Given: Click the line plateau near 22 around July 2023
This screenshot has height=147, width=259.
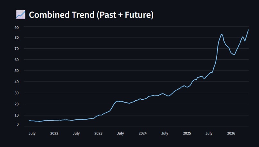Looking at the screenshot, I should click(118, 101).
